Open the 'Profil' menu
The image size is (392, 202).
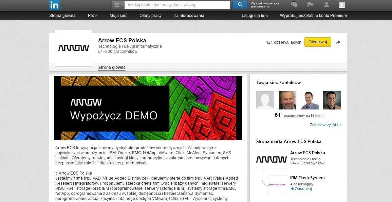click(x=93, y=16)
